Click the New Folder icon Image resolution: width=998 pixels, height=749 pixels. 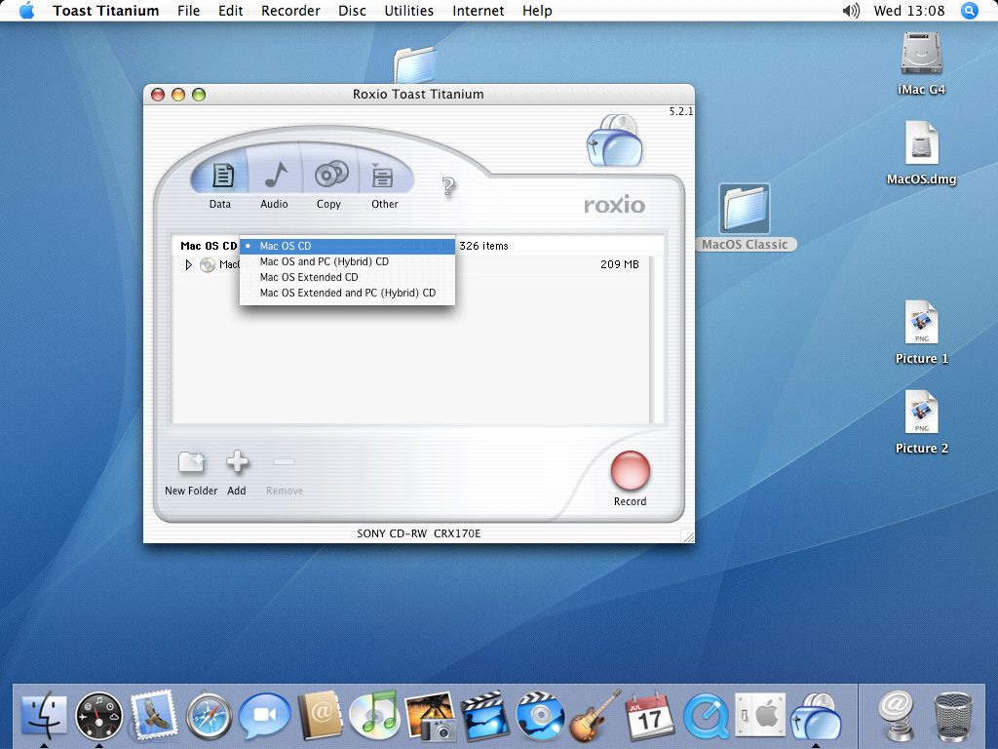[x=191, y=462]
